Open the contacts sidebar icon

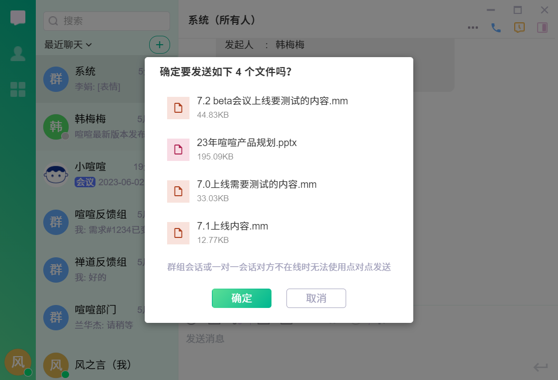point(18,54)
